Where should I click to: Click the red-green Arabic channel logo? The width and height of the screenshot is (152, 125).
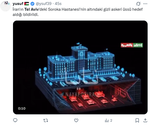pos(132,45)
